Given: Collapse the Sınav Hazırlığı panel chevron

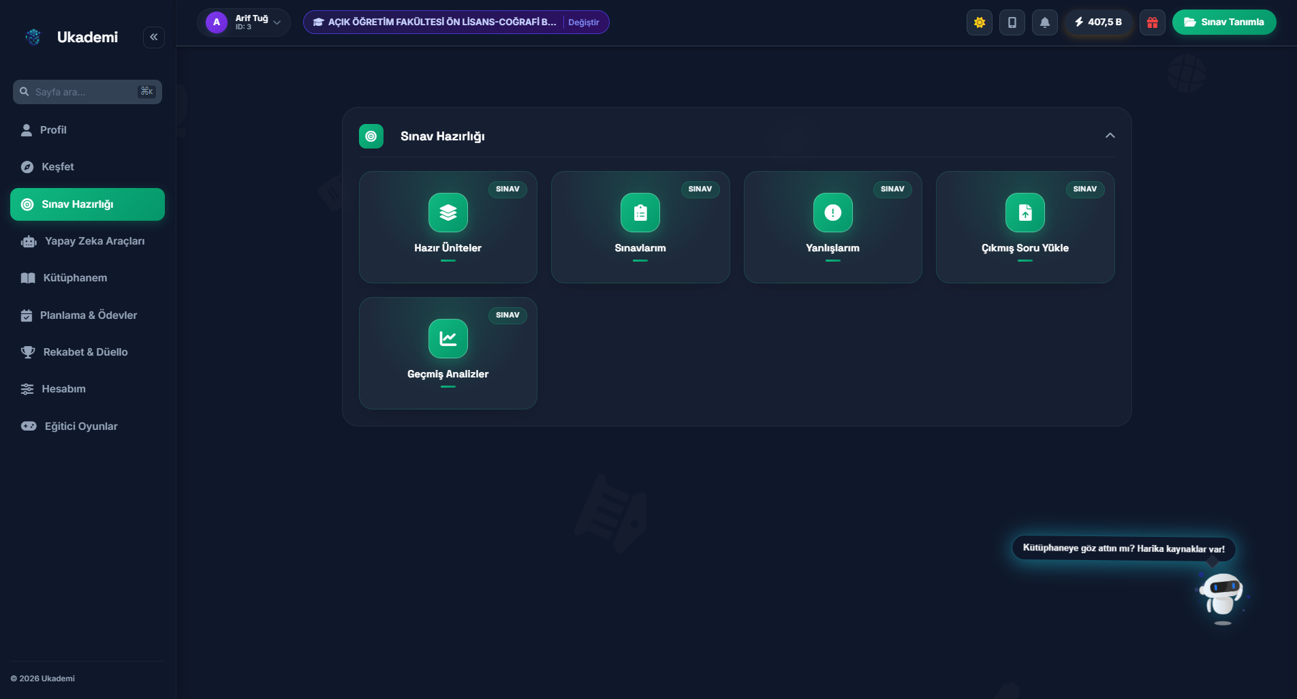Looking at the screenshot, I should (1110, 136).
